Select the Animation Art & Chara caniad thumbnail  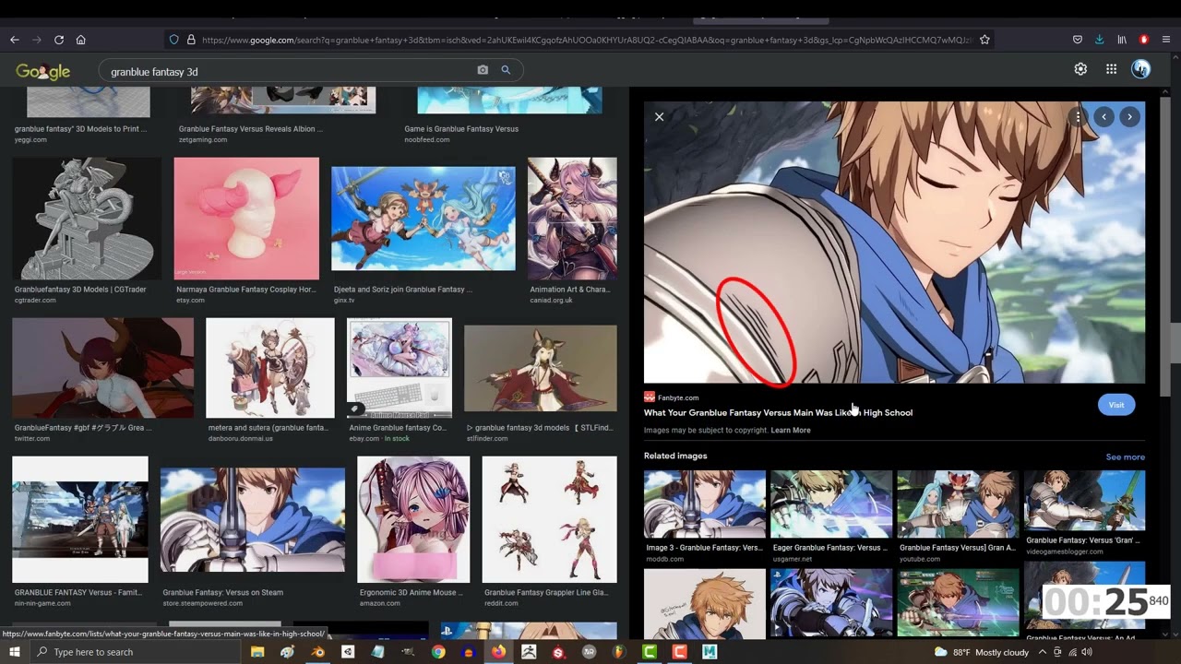pyautogui.click(x=572, y=219)
